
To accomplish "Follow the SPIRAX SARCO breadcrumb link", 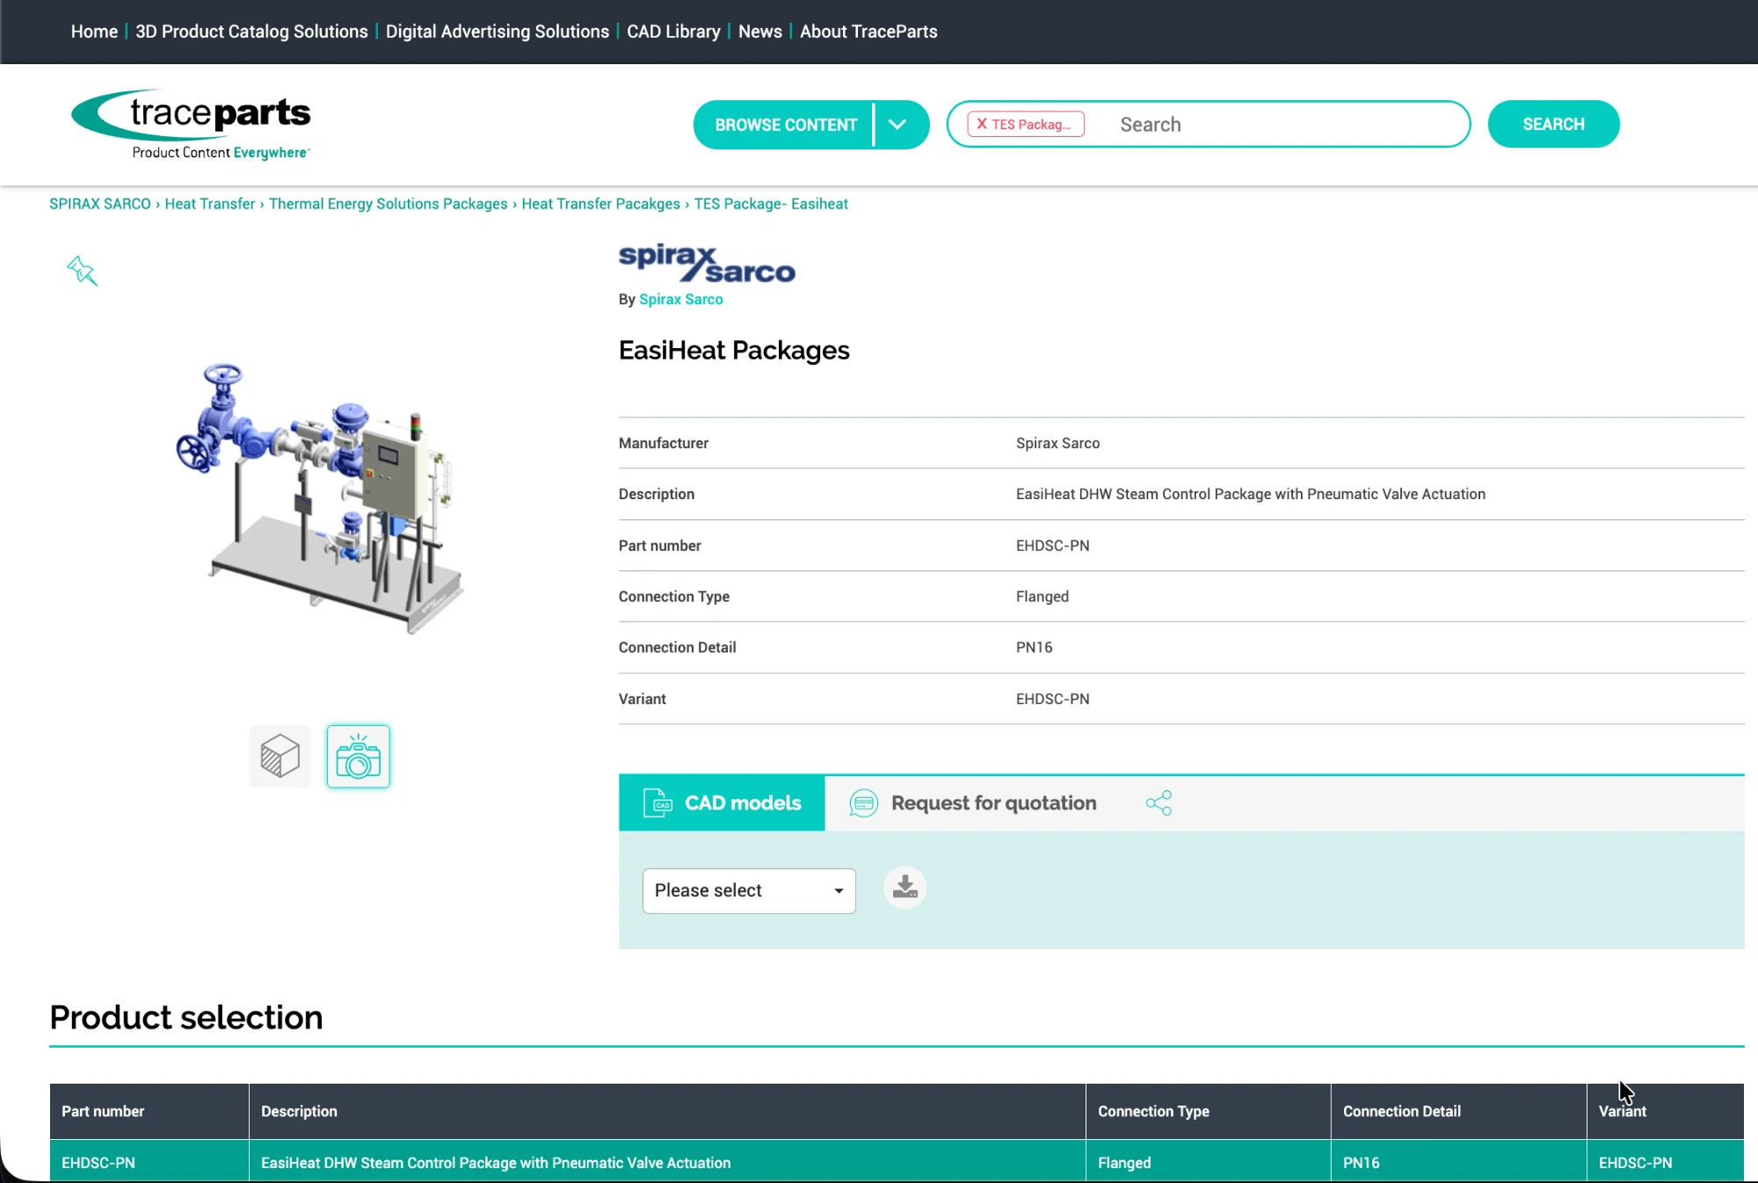I will (100, 204).
